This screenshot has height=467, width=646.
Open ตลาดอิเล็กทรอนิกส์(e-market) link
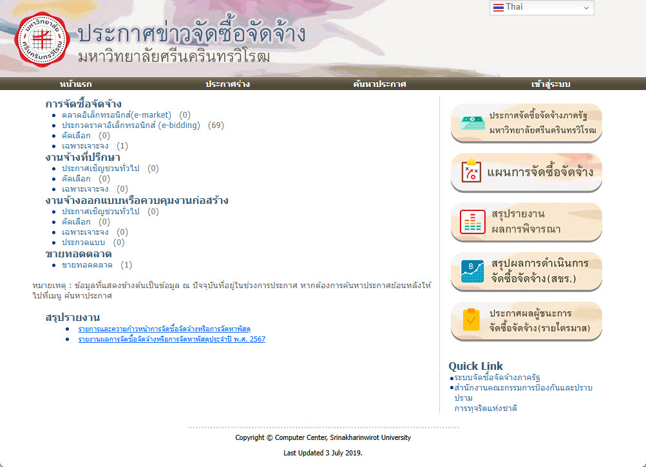tap(117, 115)
